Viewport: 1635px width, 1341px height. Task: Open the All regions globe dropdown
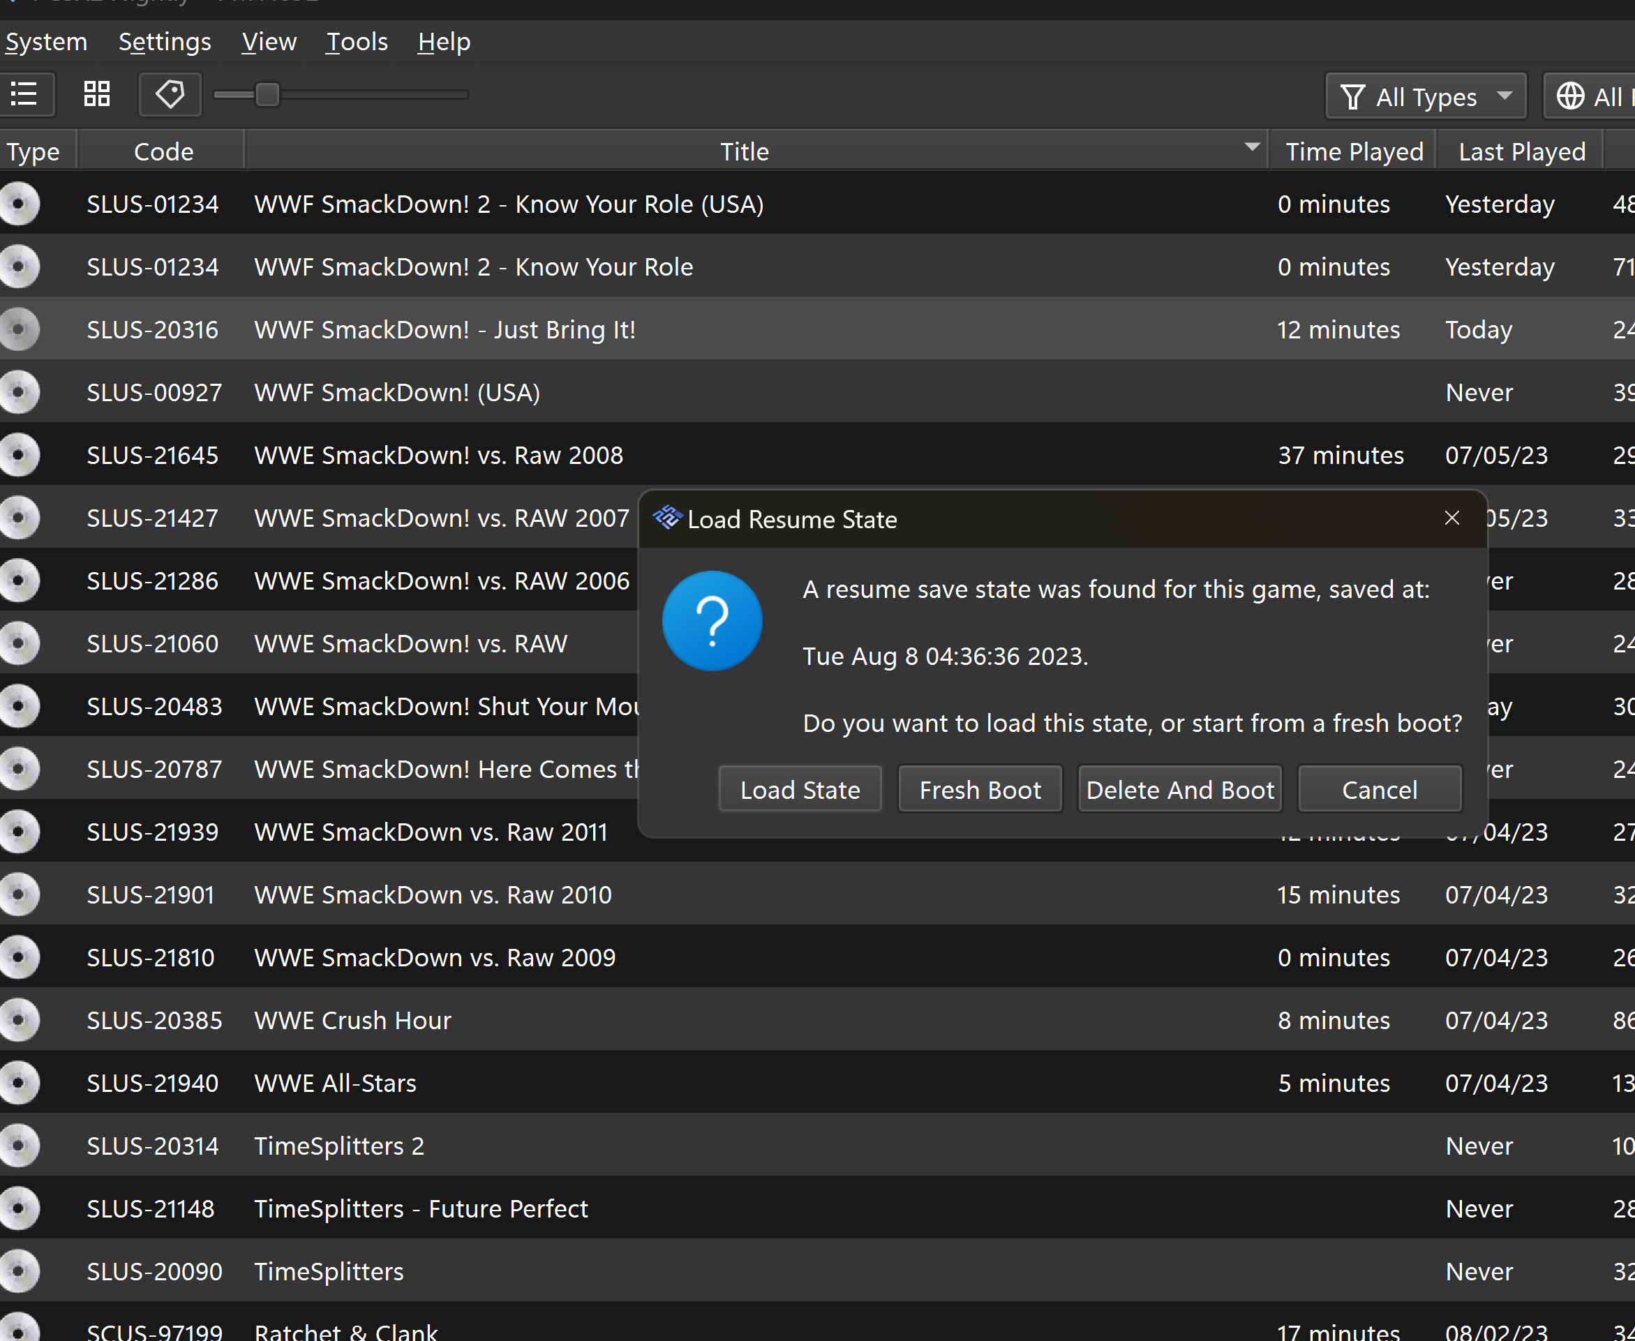(1590, 96)
